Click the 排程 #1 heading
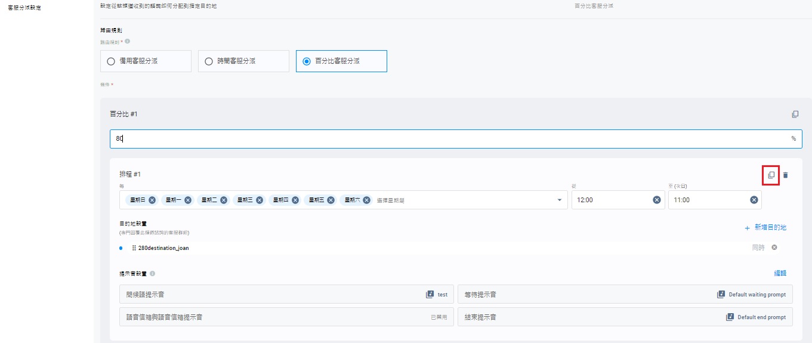 [130, 174]
